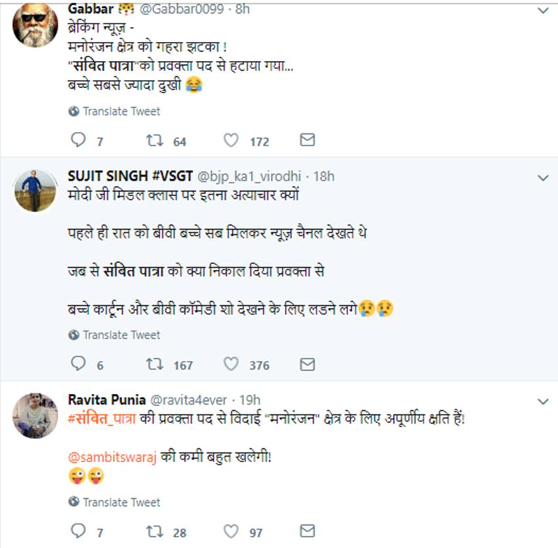Open the Ravita Punia tweet more-options chevron
The width and height of the screenshot is (558, 548).
click(543, 400)
